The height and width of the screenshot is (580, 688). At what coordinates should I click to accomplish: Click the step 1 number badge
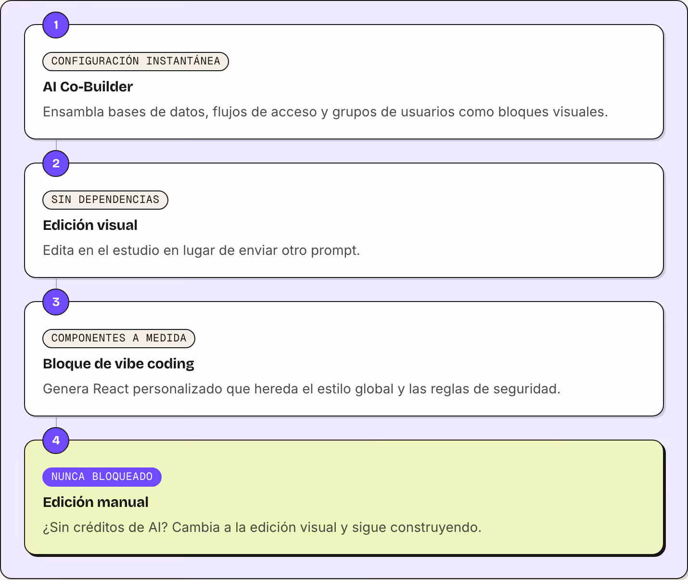(56, 25)
